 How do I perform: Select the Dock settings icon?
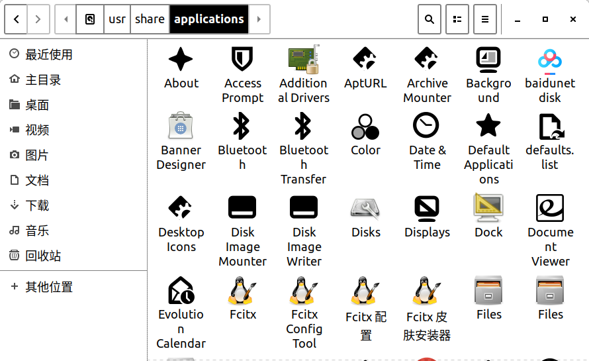488,208
